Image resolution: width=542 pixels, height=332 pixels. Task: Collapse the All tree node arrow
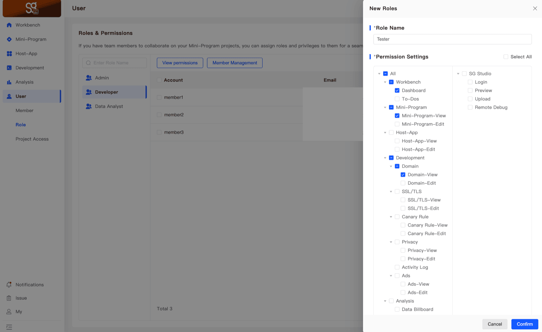pyautogui.click(x=379, y=74)
